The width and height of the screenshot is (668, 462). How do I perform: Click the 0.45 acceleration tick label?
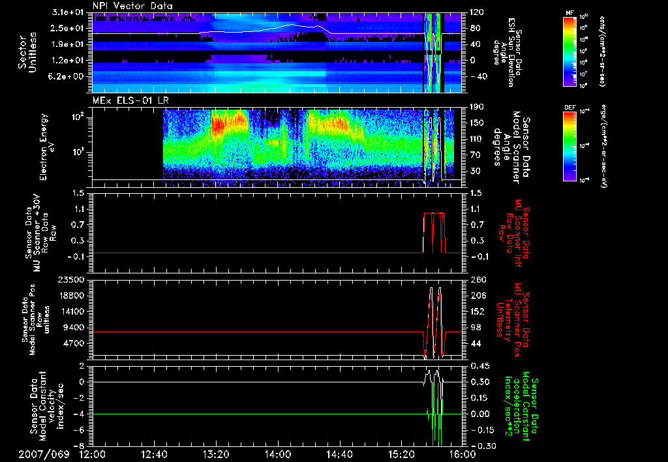[479, 366]
